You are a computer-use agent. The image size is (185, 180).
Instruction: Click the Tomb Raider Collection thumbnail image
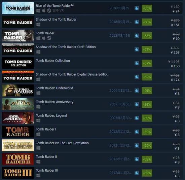(18, 63)
